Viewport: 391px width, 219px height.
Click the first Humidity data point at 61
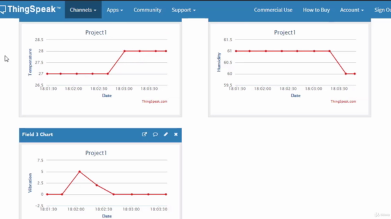pyautogui.click(x=236, y=51)
